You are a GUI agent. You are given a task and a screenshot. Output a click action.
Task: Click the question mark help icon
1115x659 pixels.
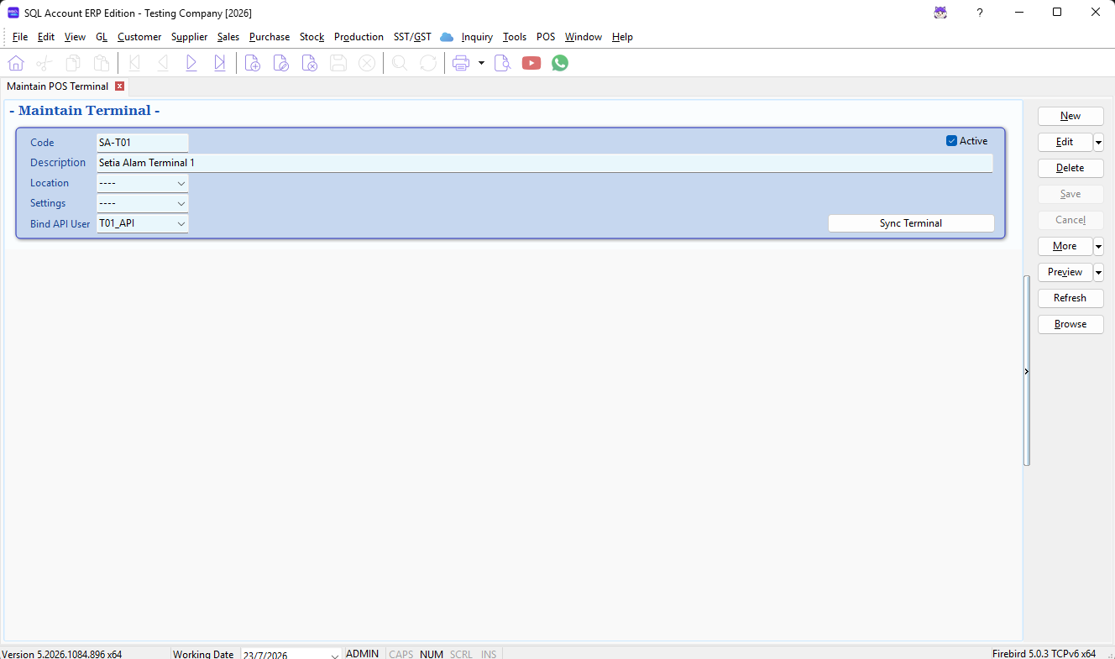(980, 13)
